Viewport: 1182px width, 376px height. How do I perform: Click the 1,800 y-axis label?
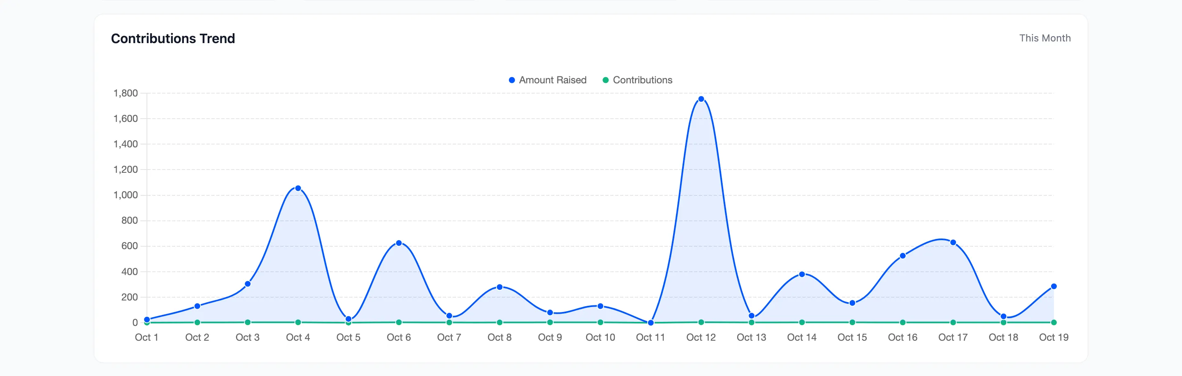coord(125,93)
